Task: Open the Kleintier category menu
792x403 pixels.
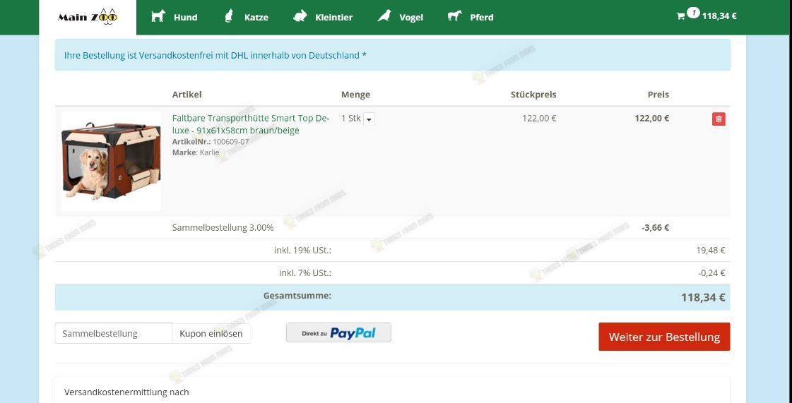Action: click(x=334, y=17)
